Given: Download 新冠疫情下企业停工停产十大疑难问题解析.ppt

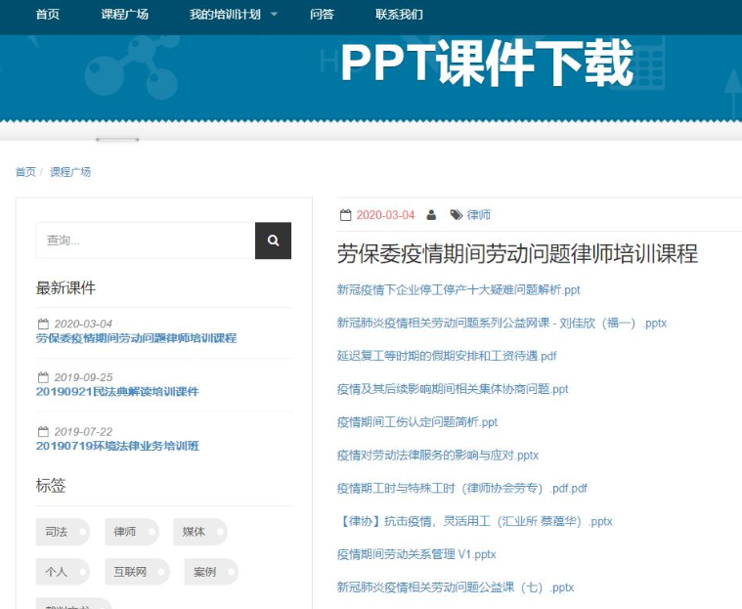Looking at the screenshot, I should click(x=458, y=289).
